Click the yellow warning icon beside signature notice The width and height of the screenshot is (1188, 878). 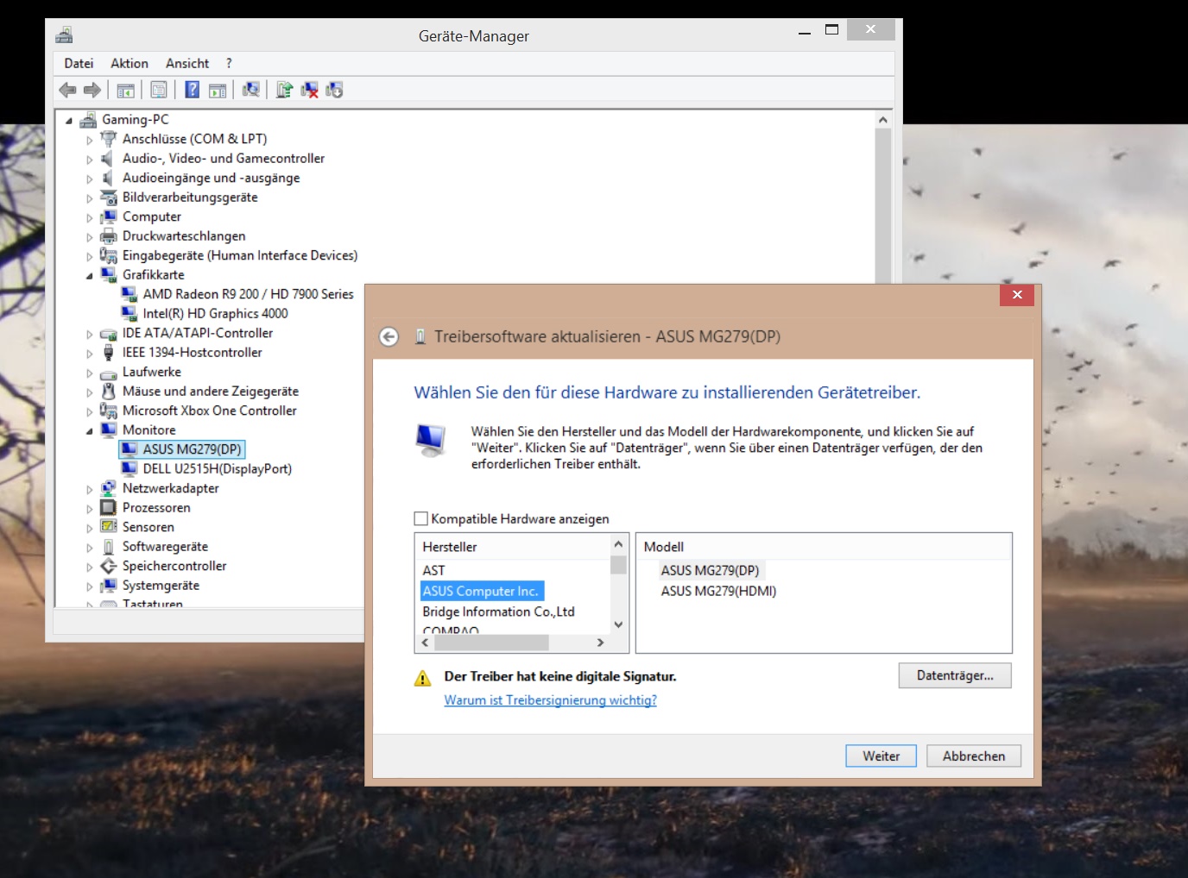pos(422,678)
